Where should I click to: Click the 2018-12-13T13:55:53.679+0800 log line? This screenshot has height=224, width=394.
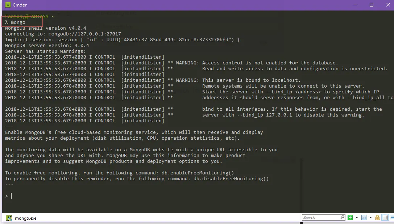(x=85, y=121)
